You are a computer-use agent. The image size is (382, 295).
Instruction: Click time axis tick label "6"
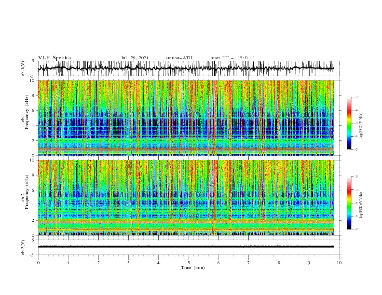[218, 263]
